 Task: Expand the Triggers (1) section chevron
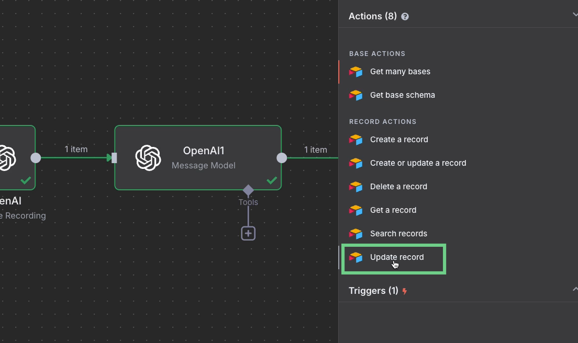pos(575,289)
